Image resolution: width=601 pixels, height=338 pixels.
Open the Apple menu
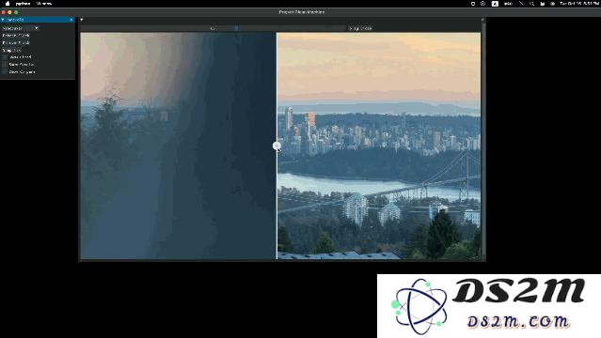click(8, 4)
